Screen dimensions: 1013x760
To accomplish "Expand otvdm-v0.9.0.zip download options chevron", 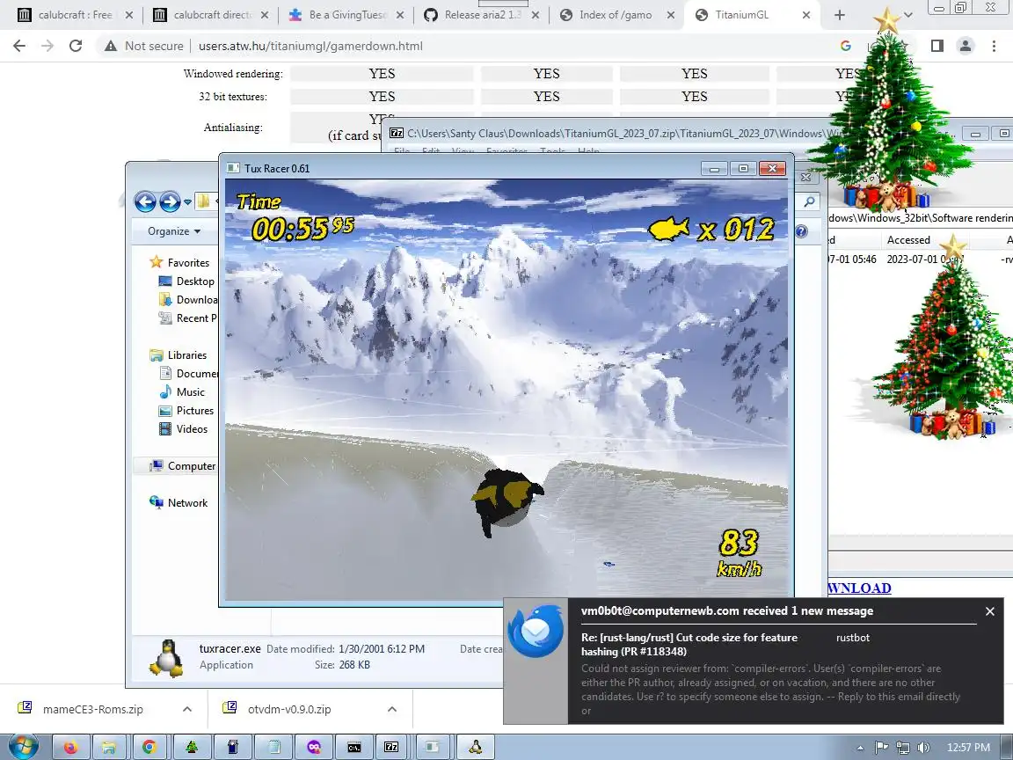I will pyautogui.click(x=392, y=709).
